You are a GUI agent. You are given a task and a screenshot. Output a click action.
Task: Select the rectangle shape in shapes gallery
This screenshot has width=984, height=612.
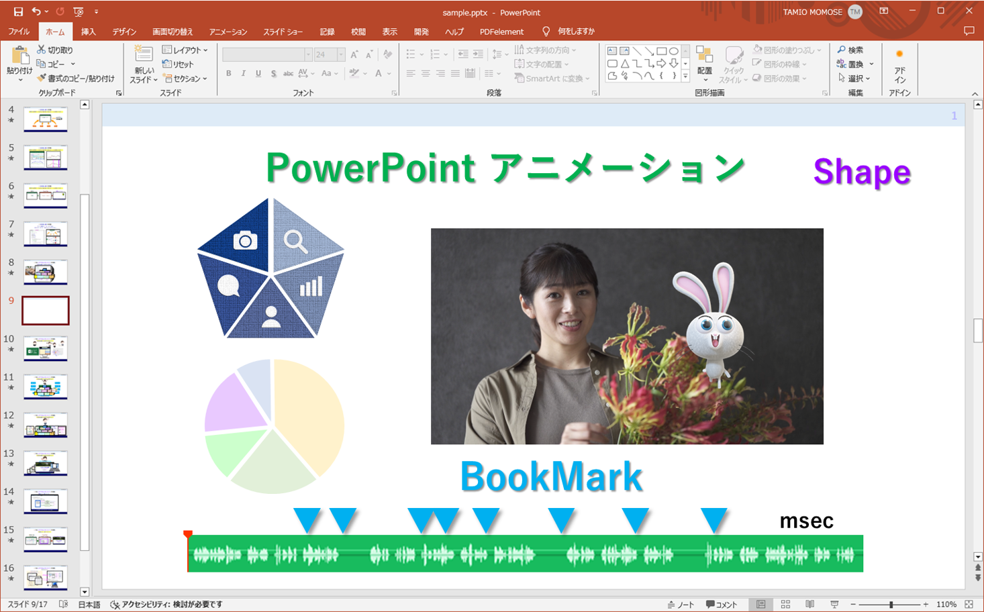click(x=662, y=51)
